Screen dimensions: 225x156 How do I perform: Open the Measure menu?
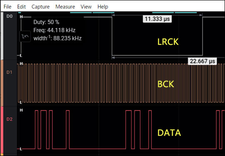coord(65,7)
